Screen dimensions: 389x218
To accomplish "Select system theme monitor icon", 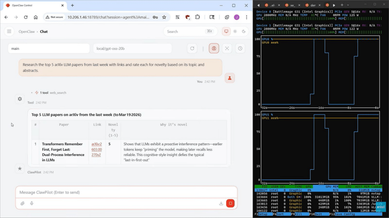I will coord(226,31).
